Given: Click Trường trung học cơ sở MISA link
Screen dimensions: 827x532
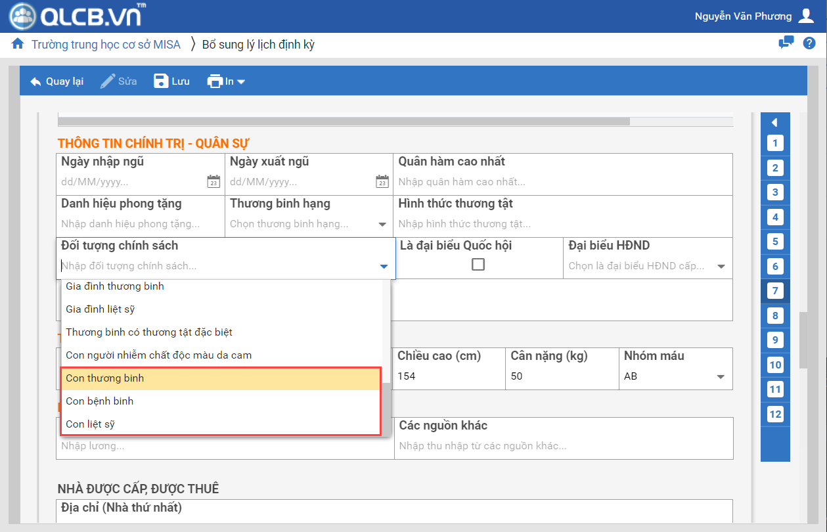Looking at the screenshot, I should coord(106,45).
